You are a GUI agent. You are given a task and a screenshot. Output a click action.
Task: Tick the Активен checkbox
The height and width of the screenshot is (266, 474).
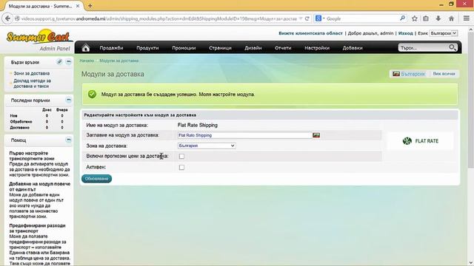(181, 168)
